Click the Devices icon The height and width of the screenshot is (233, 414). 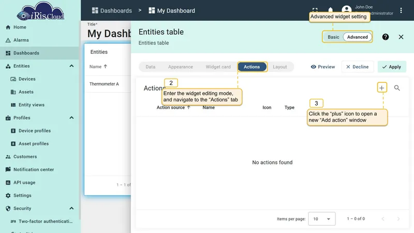[13, 79]
